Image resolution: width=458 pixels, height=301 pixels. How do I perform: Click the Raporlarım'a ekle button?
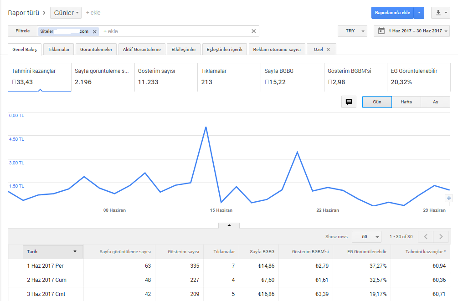[392, 13]
